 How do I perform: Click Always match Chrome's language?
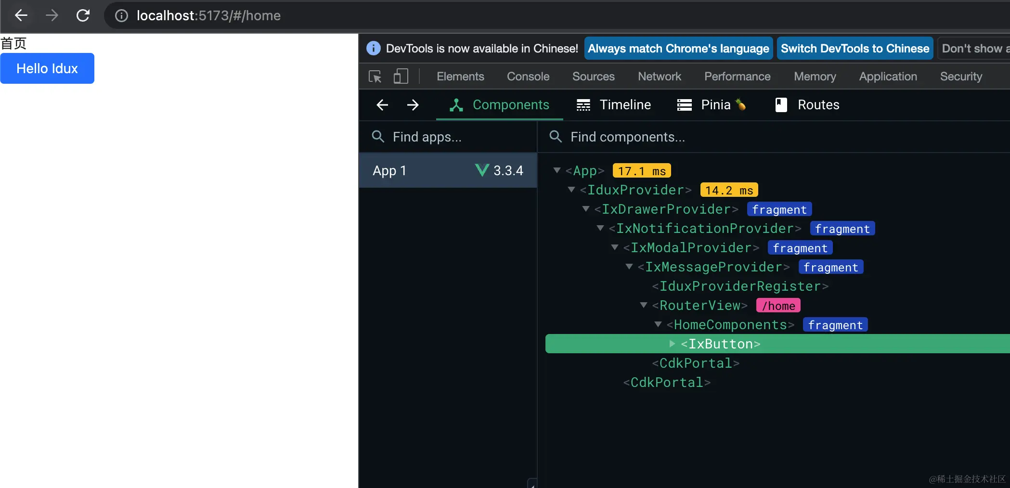point(678,48)
